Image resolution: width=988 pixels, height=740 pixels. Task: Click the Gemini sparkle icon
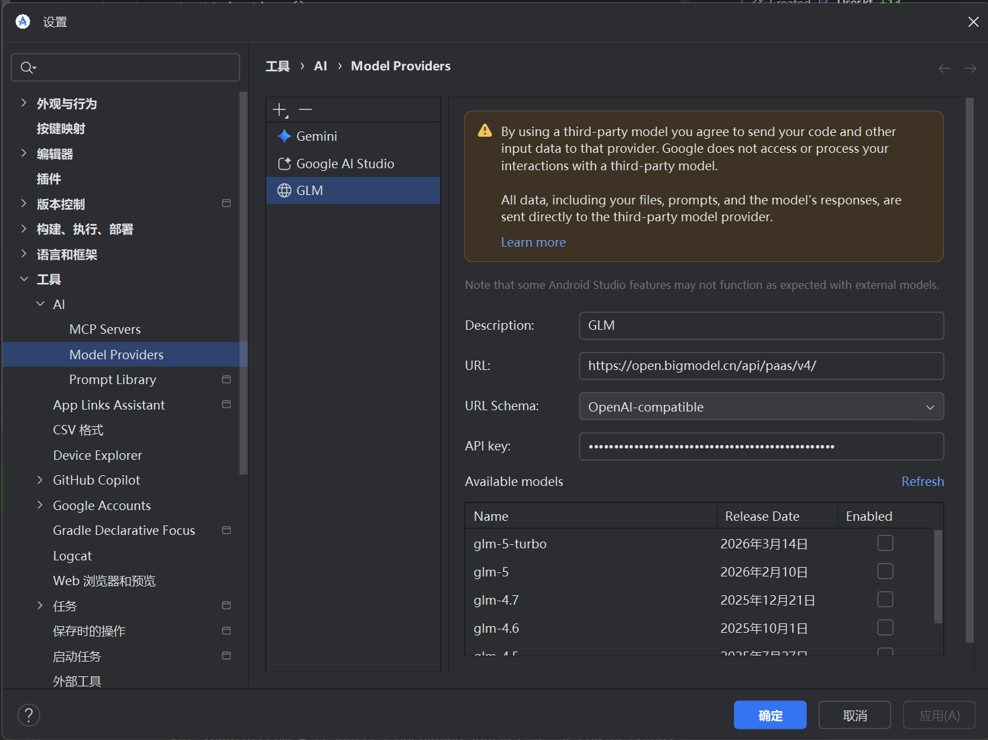click(x=284, y=136)
